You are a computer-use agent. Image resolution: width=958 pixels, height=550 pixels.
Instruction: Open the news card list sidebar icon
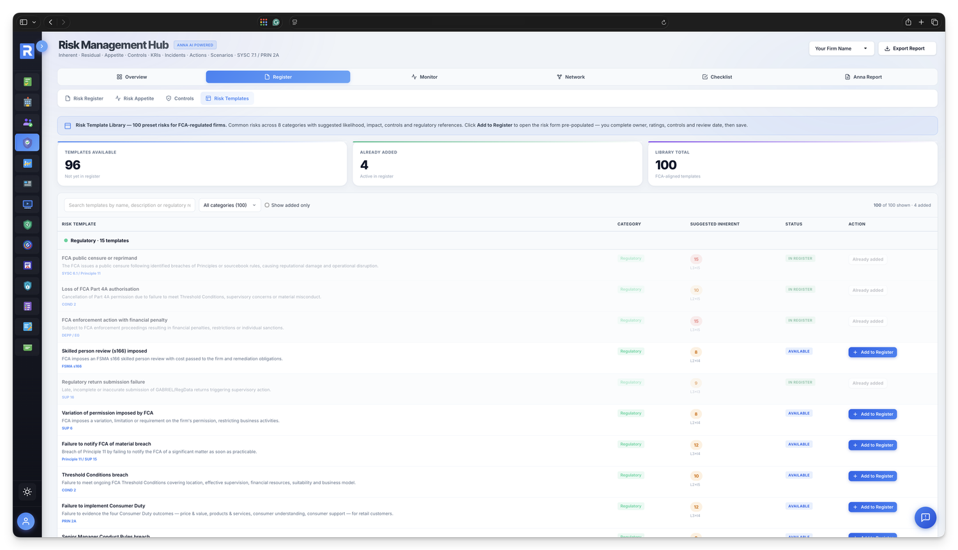(x=27, y=184)
